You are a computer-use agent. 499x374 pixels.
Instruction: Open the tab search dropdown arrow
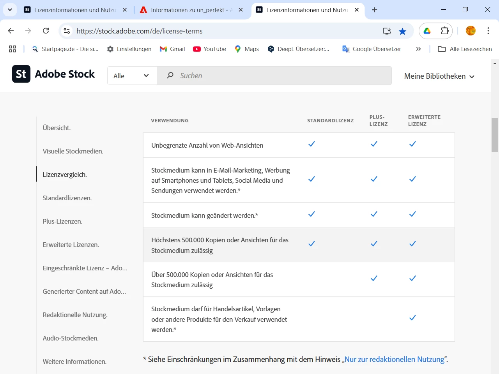click(x=10, y=10)
